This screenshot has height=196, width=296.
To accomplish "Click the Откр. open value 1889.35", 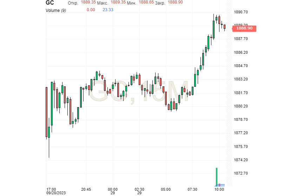I will [88, 2].
